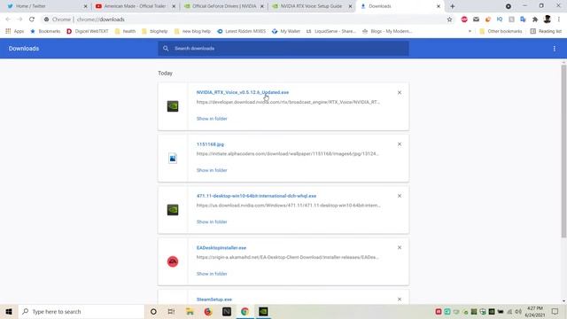Screen dimensions: 567x319
Task: Show NVIDIA RTX Voice file in folder
Action: tap(212, 118)
